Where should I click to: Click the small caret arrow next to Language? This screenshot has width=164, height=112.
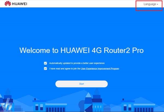point(157,4)
